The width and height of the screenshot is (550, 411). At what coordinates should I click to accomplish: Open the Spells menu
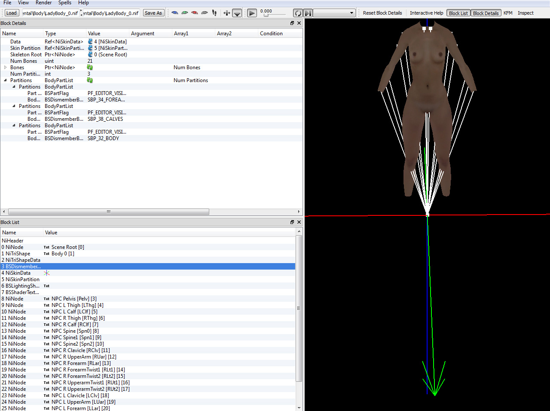pyautogui.click(x=65, y=3)
